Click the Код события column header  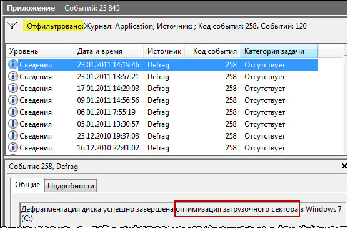pyautogui.click(x=213, y=51)
